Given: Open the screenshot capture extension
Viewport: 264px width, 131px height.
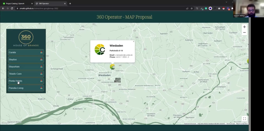Looking at the screenshot, I should (x=197, y=8).
